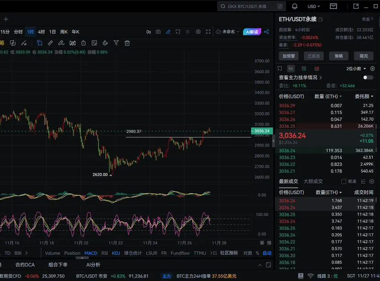Click the lock drawings icon
Screen dimensions: 380x281
click(83, 43)
